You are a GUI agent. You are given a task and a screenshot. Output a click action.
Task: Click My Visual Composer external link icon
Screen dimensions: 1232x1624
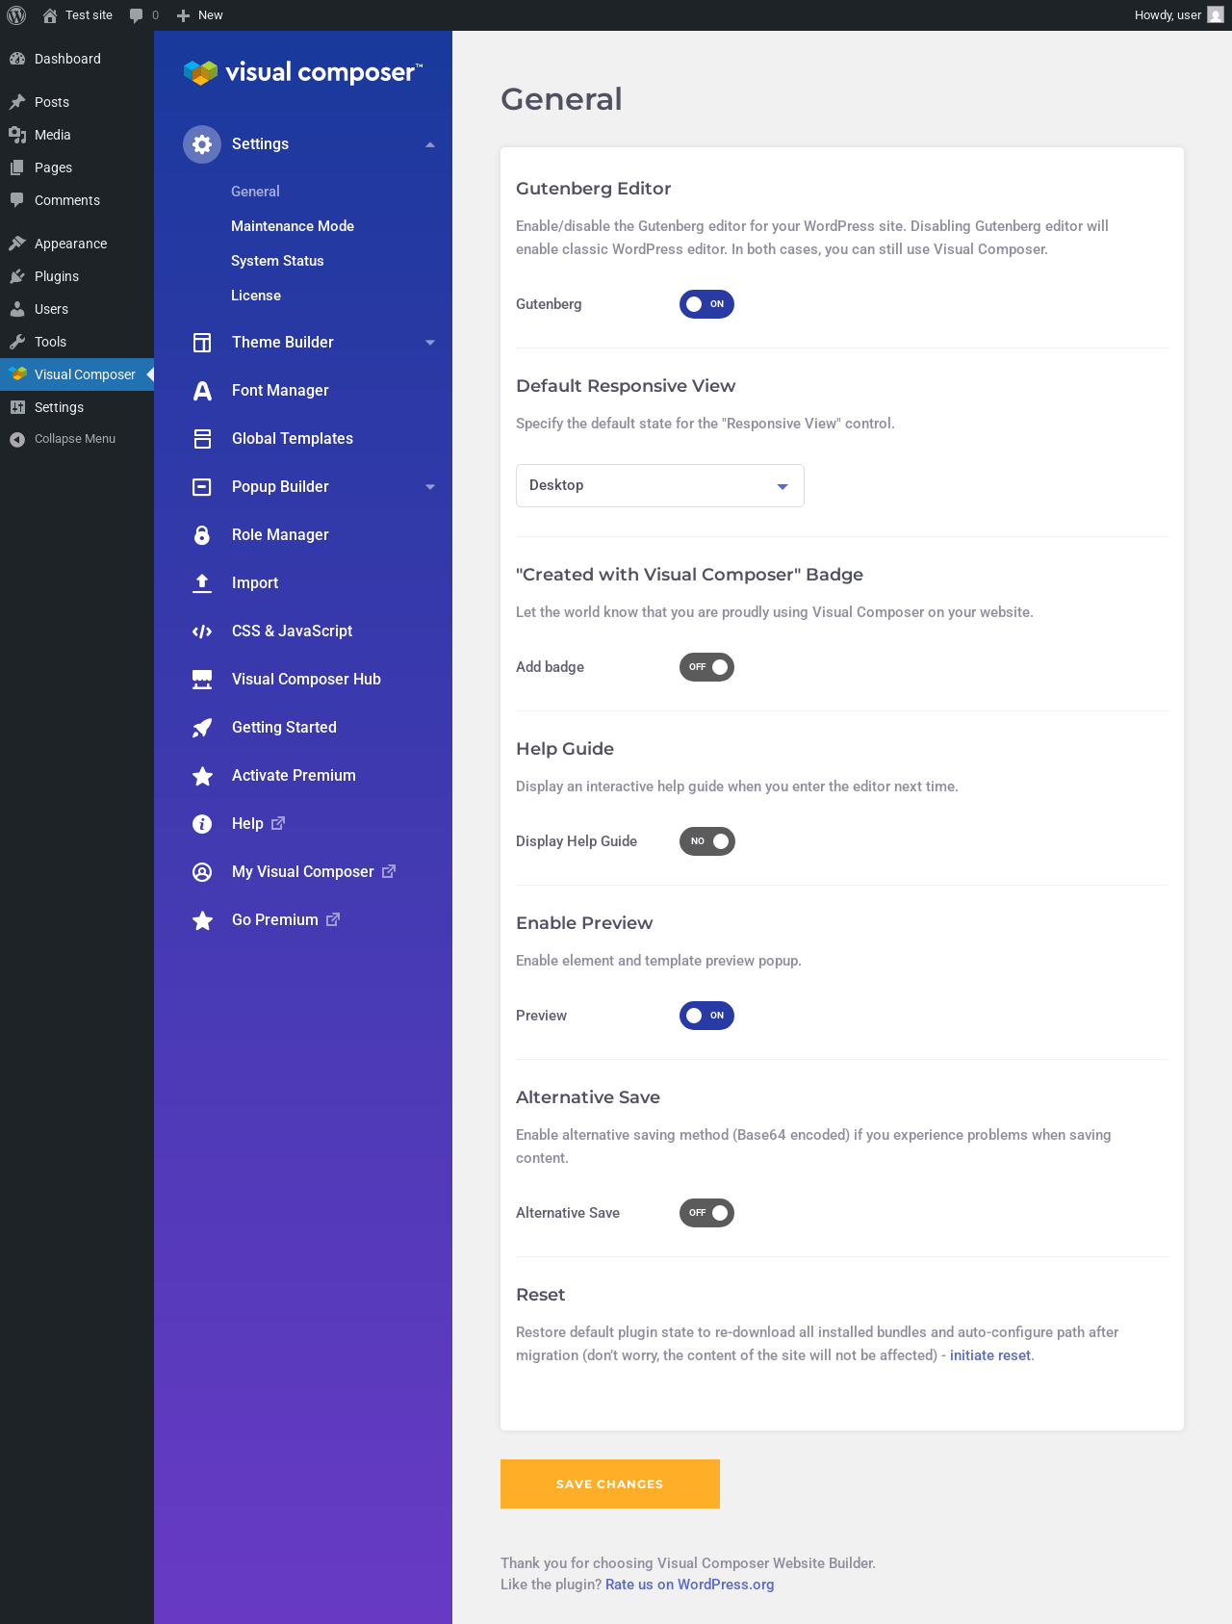[389, 871]
